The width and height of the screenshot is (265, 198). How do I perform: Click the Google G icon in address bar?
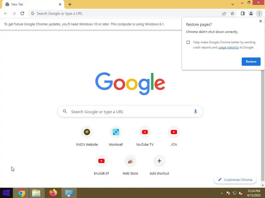[33, 13]
